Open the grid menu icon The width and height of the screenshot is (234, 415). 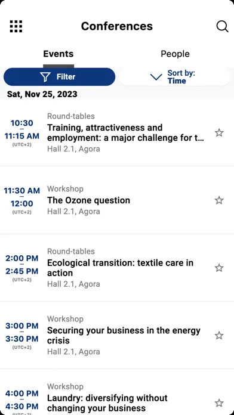tap(16, 26)
